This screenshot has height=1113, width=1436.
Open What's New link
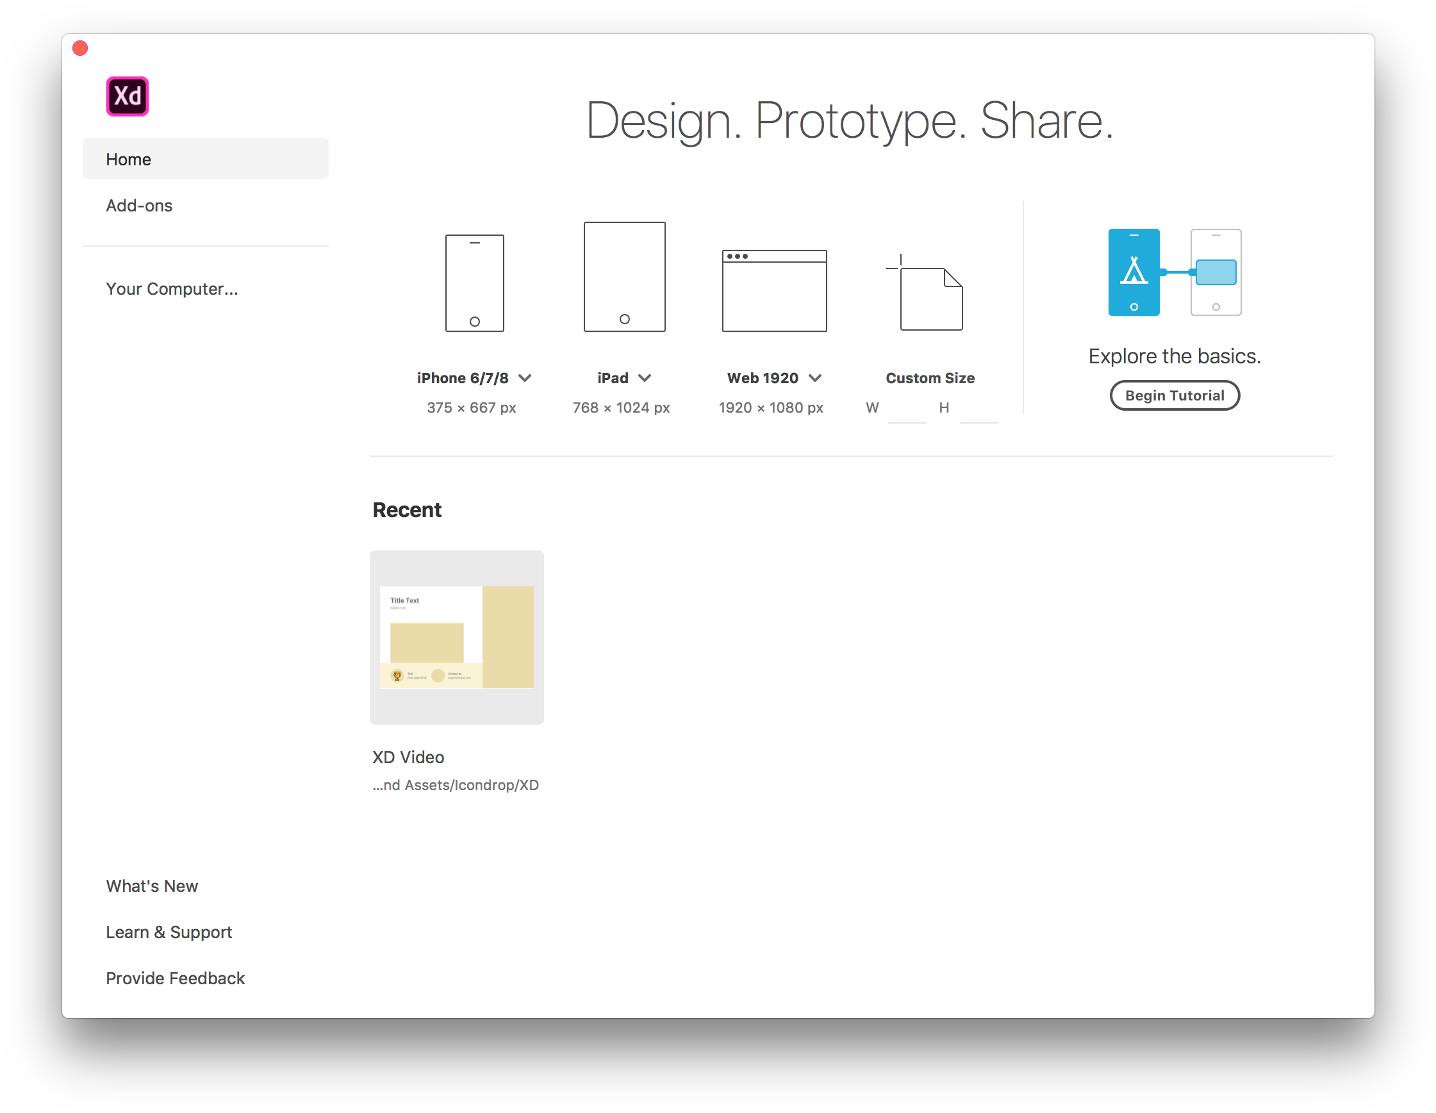151,886
